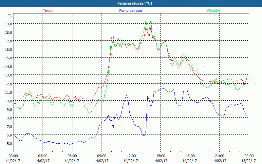Click the 06:00 time axis label
This screenshot has width=262, height=164.
tap(72, 156)
